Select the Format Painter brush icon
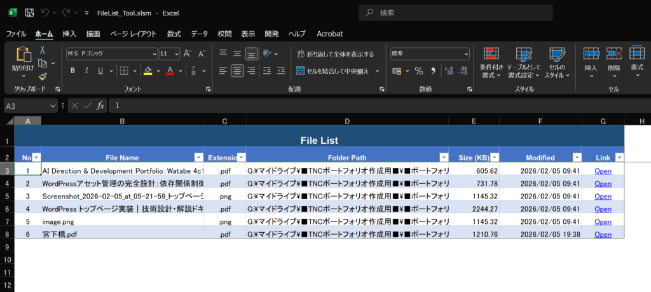This screenshot has width=651, height=292. 43,76
